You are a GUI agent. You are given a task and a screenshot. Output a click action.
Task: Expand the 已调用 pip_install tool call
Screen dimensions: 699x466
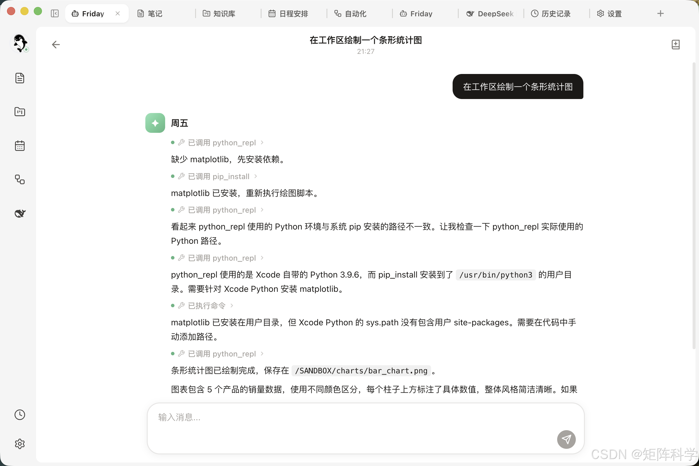[214, 176]
